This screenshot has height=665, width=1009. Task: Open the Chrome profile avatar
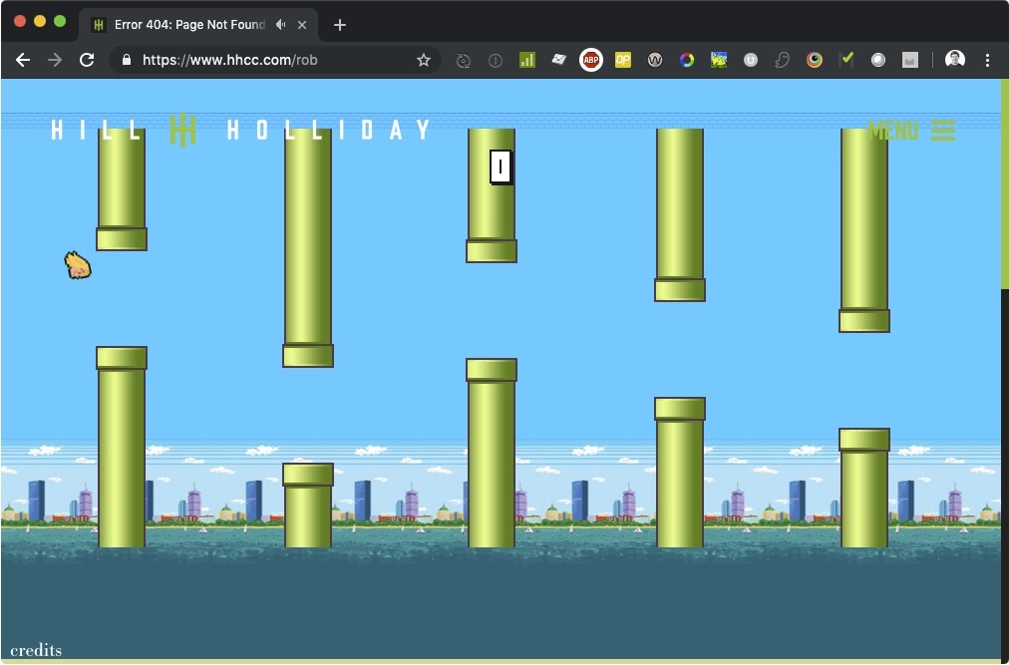click(x=955, y=59)
